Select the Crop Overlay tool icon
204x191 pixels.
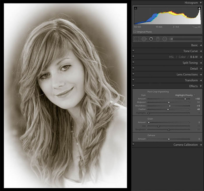coord(137,39)
